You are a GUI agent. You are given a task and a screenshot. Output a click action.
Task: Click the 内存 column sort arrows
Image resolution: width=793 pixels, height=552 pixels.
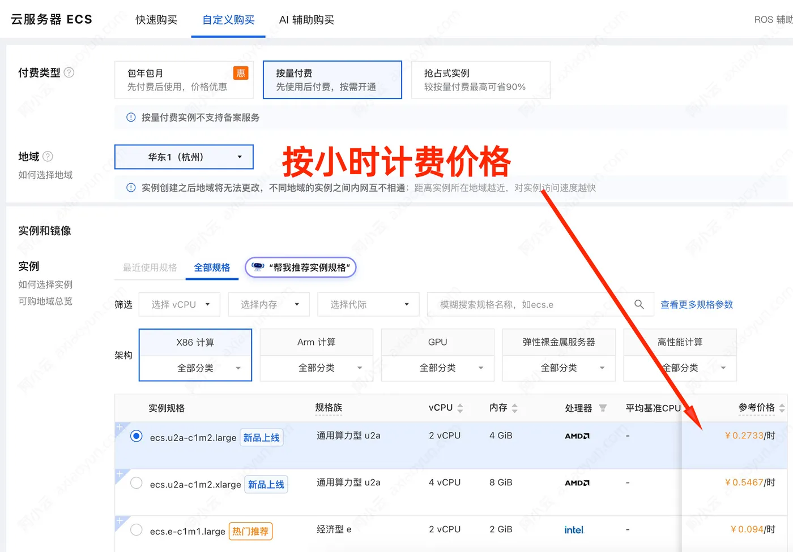click(x=514, y=408)
